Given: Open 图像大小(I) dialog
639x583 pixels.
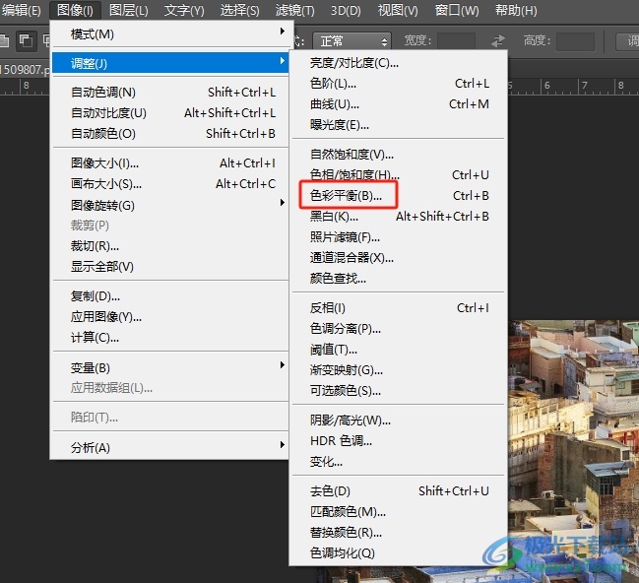Looking at the screenshot, I should [x=170, y=163].
